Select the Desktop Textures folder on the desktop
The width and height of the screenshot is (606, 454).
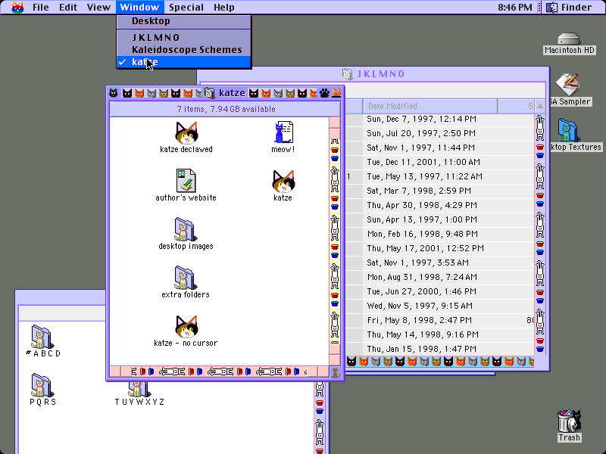(x=567, y=130)
